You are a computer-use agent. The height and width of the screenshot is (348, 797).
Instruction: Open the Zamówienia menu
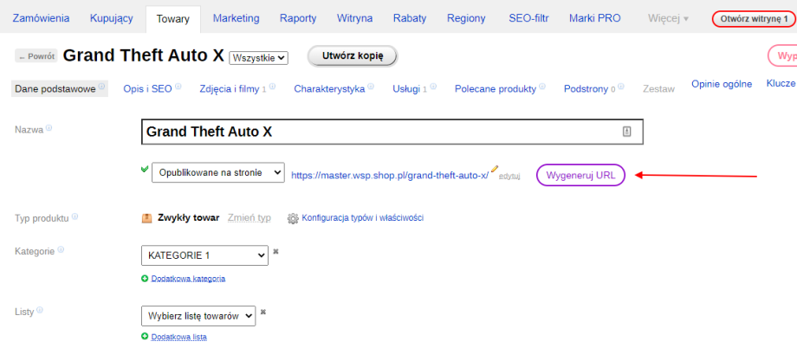click(41, 19)
